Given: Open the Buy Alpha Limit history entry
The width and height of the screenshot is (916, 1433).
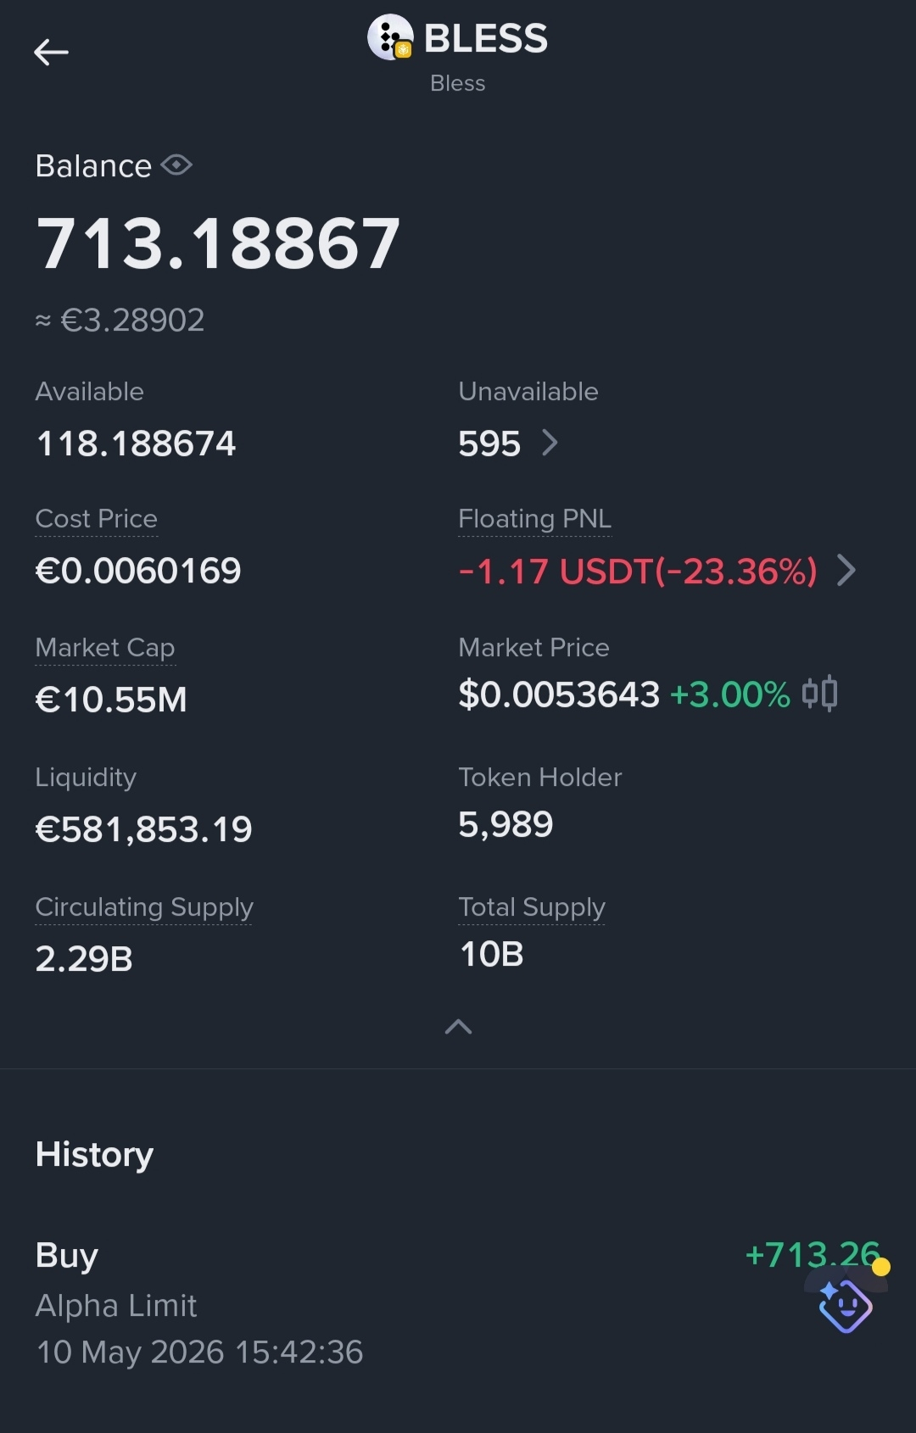Looking at the screenshot, I should [458, 1303].
